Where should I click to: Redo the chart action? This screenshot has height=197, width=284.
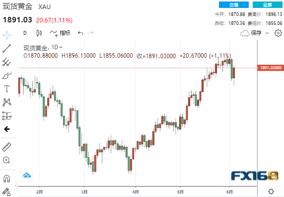tap(91, 33)
